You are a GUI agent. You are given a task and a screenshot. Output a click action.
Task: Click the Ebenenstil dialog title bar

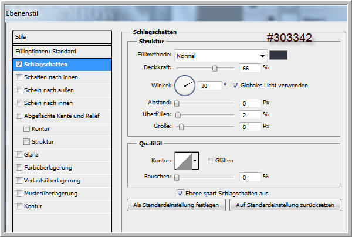coord(176,13)
